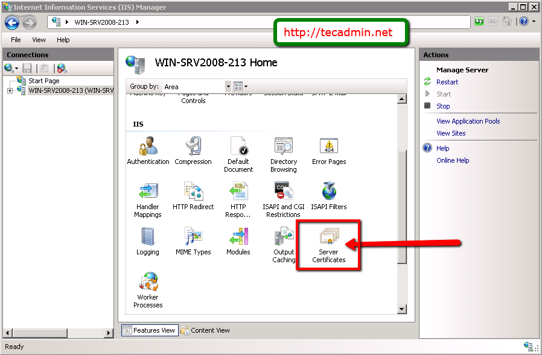Click the Restart server action
This screenshot has height=355, width=542.
click(447, 81)
